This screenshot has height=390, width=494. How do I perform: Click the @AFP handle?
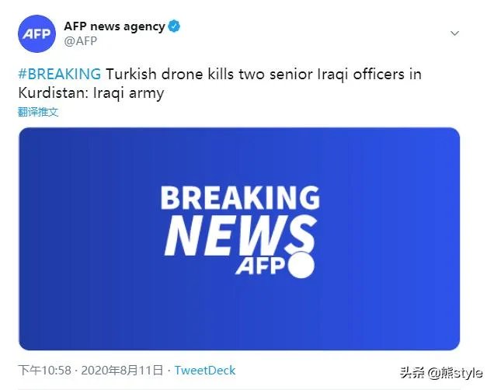80,40
